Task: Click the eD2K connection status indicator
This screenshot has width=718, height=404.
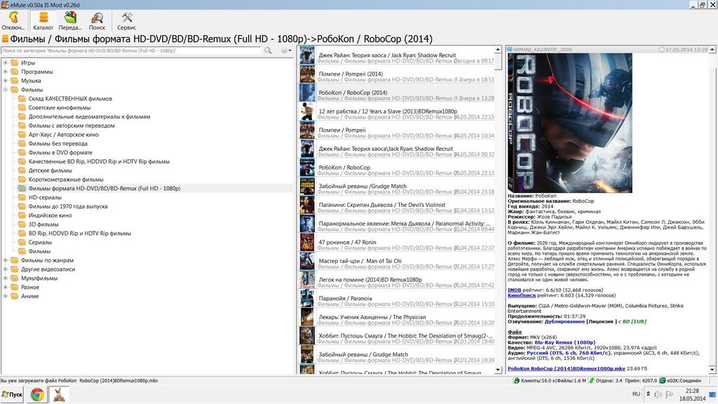Action: point(681,381)
